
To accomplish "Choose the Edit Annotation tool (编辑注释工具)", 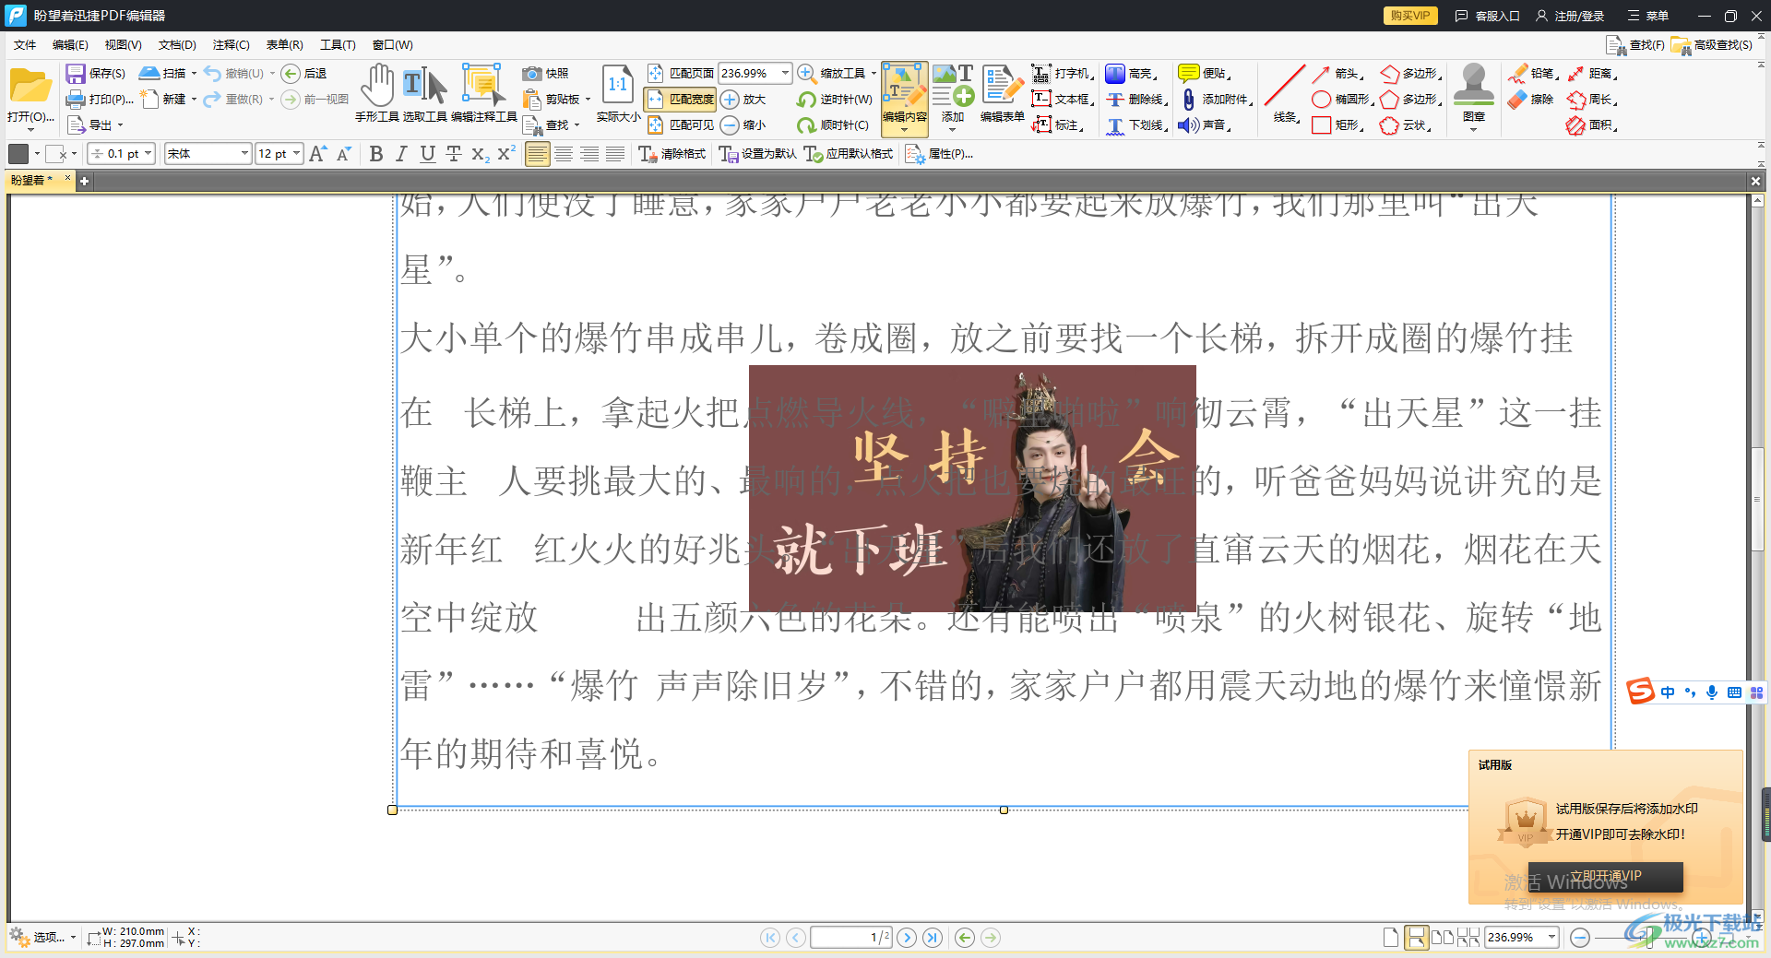I will click(x=483, y=93).
